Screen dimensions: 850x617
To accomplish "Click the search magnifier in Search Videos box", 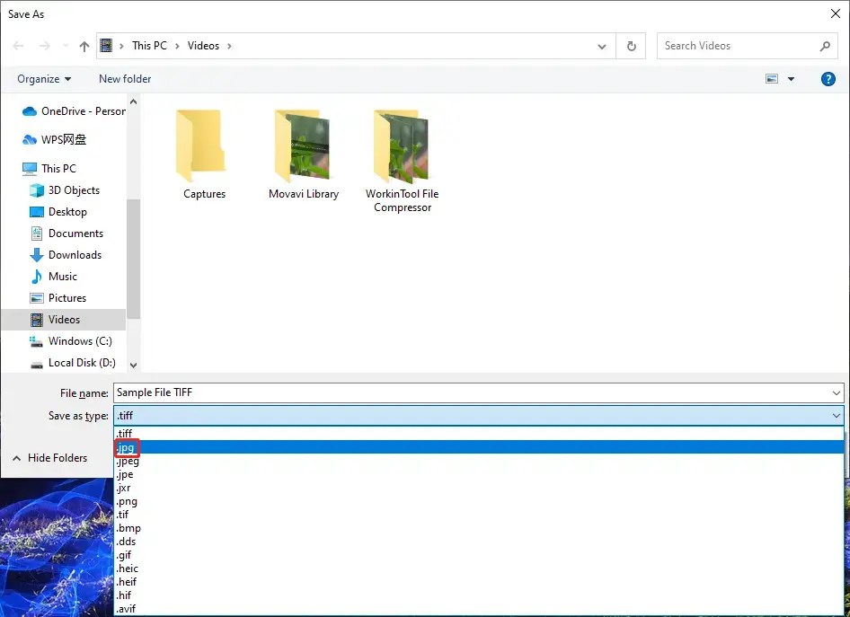I will [825, 45].
